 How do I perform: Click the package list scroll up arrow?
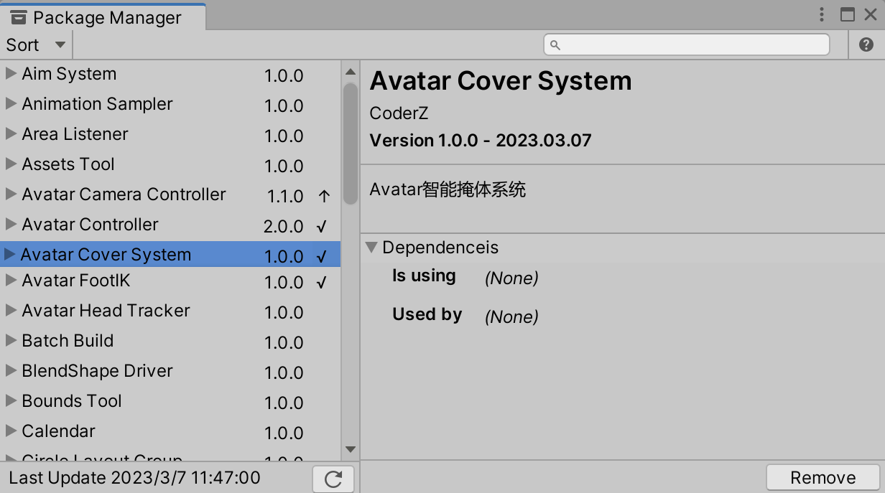pyautogui.click(x=351, y=72)
